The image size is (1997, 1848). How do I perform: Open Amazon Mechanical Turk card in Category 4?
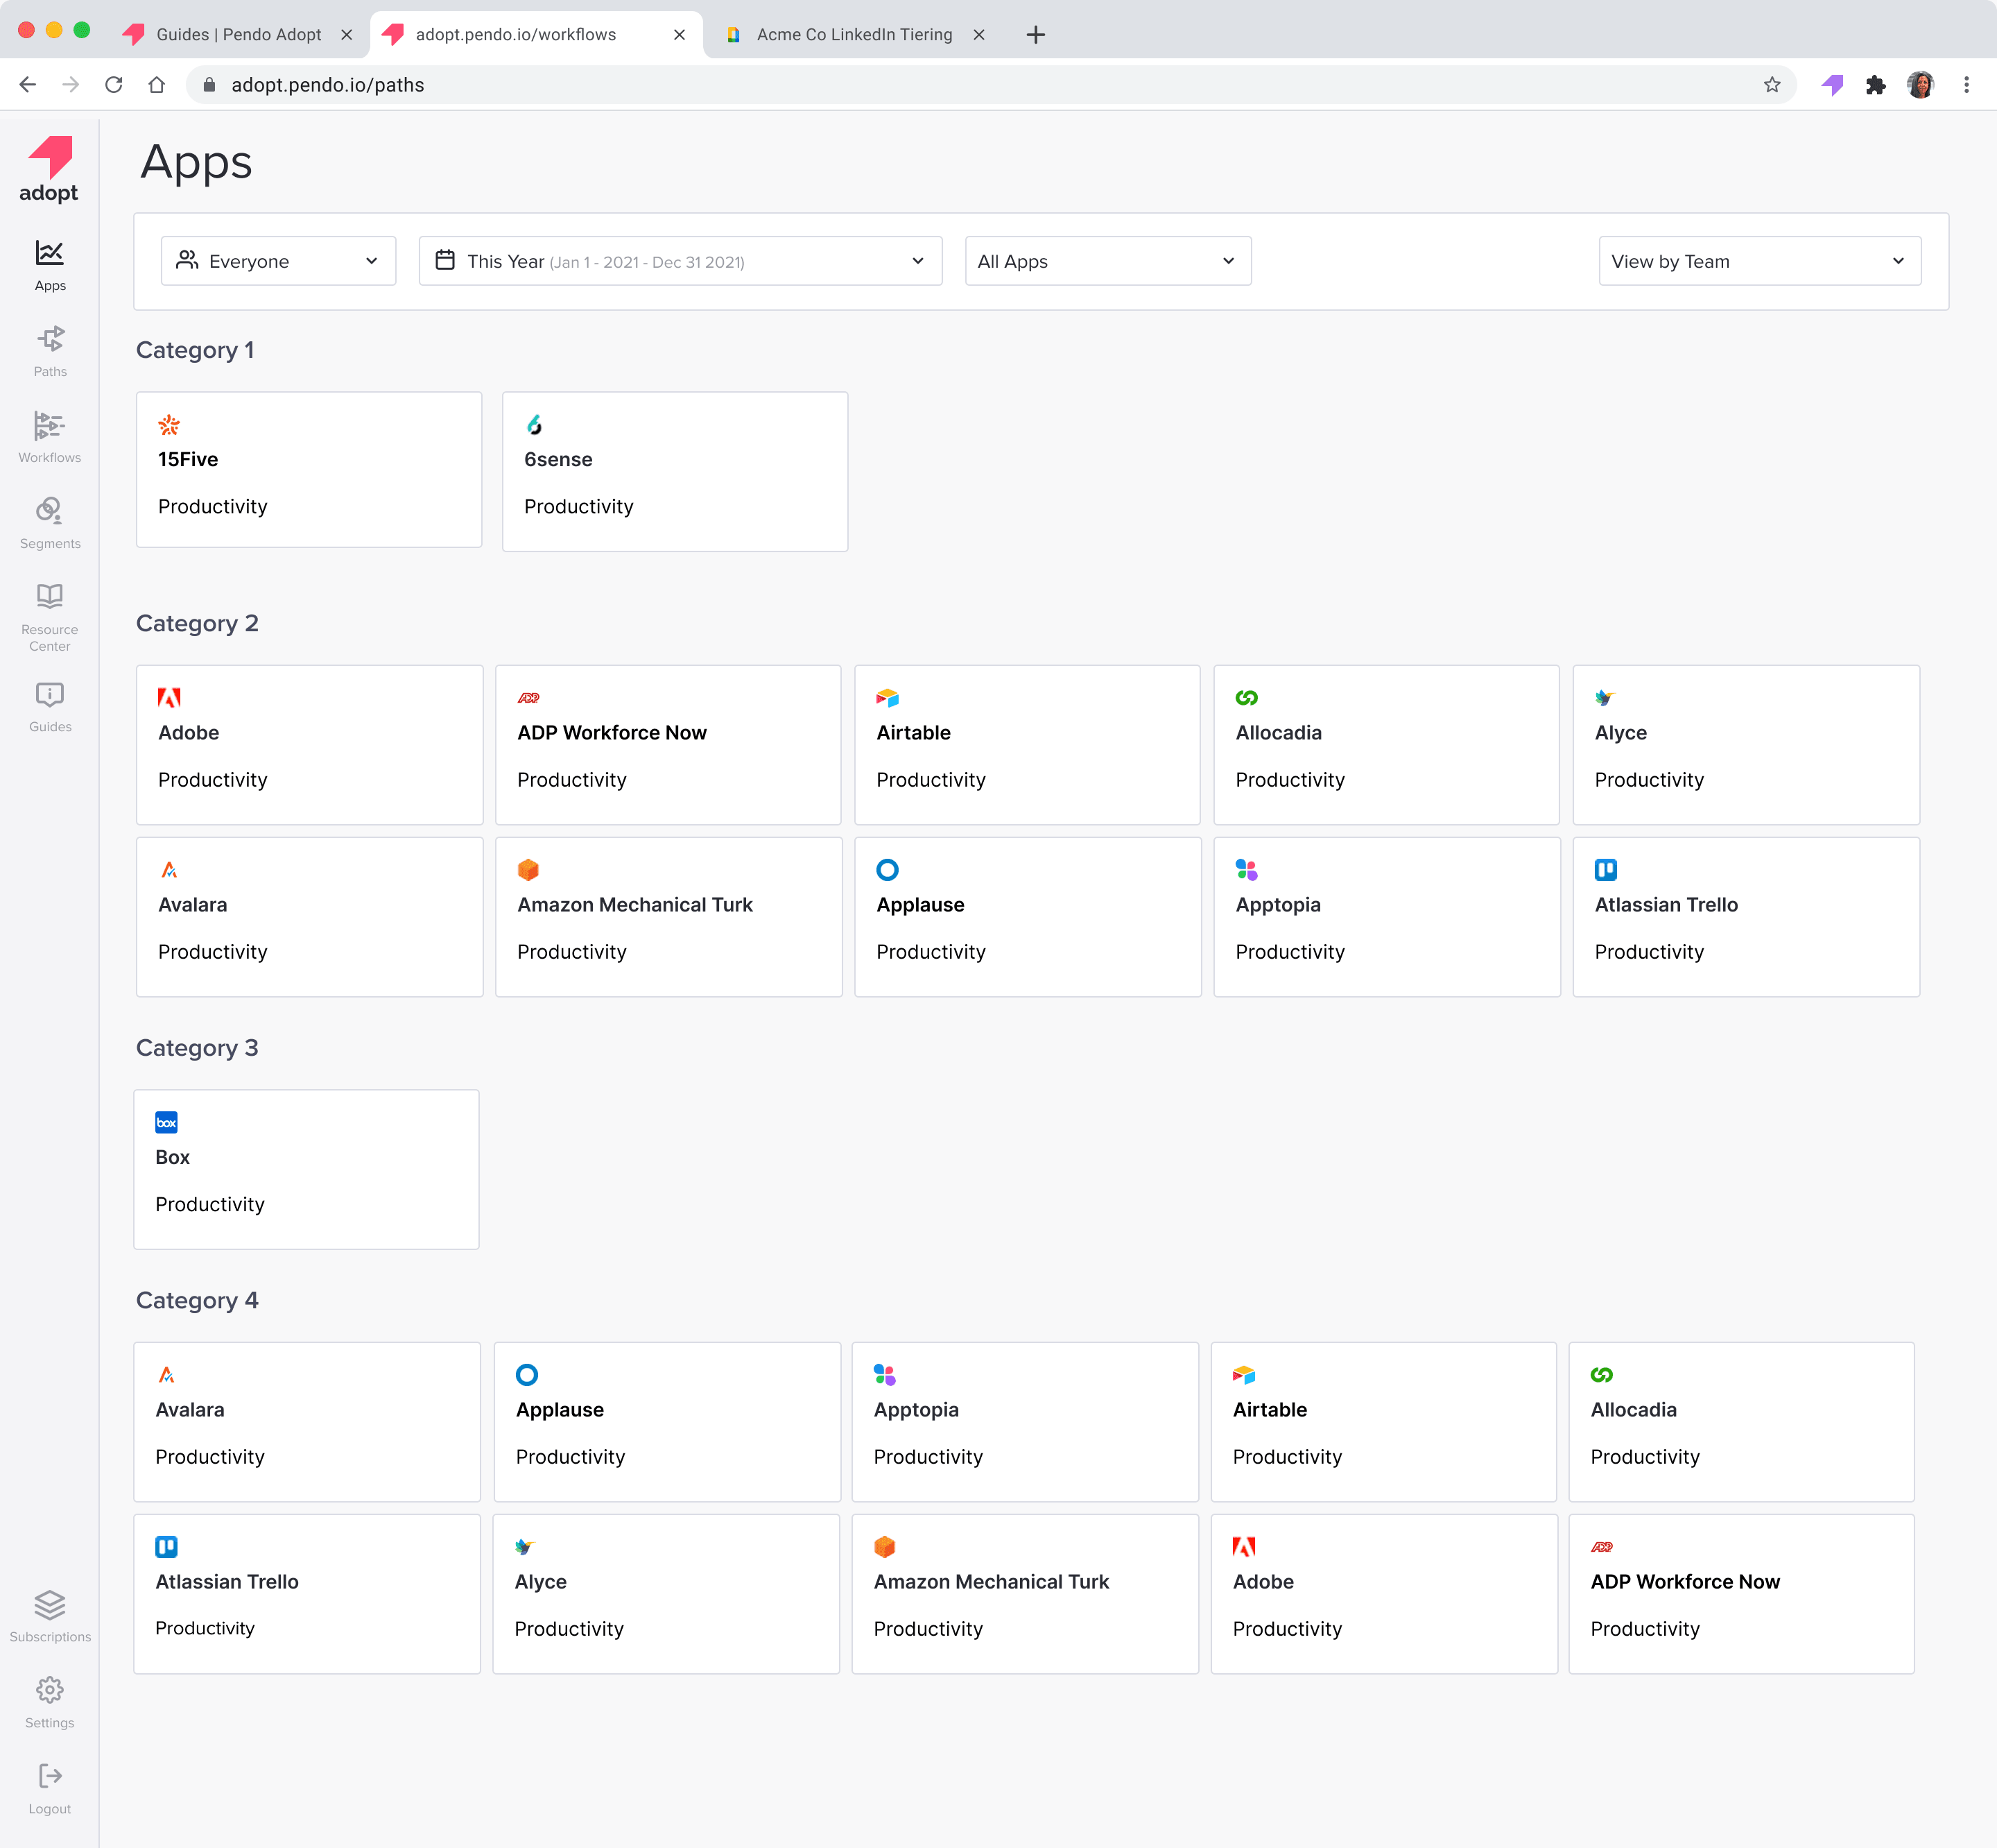(1026, 1594)
